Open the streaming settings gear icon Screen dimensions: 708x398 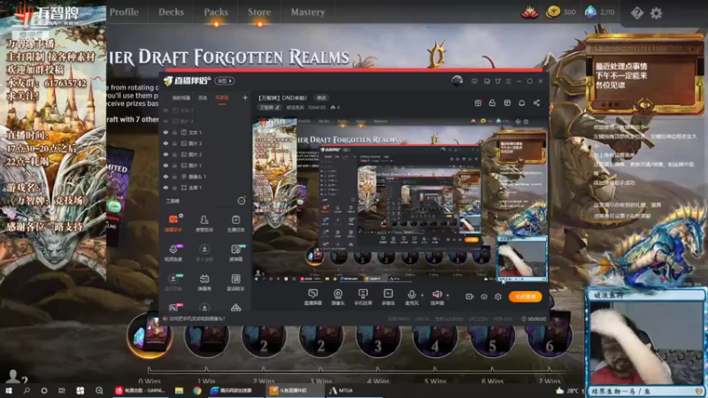pos(498,296)
